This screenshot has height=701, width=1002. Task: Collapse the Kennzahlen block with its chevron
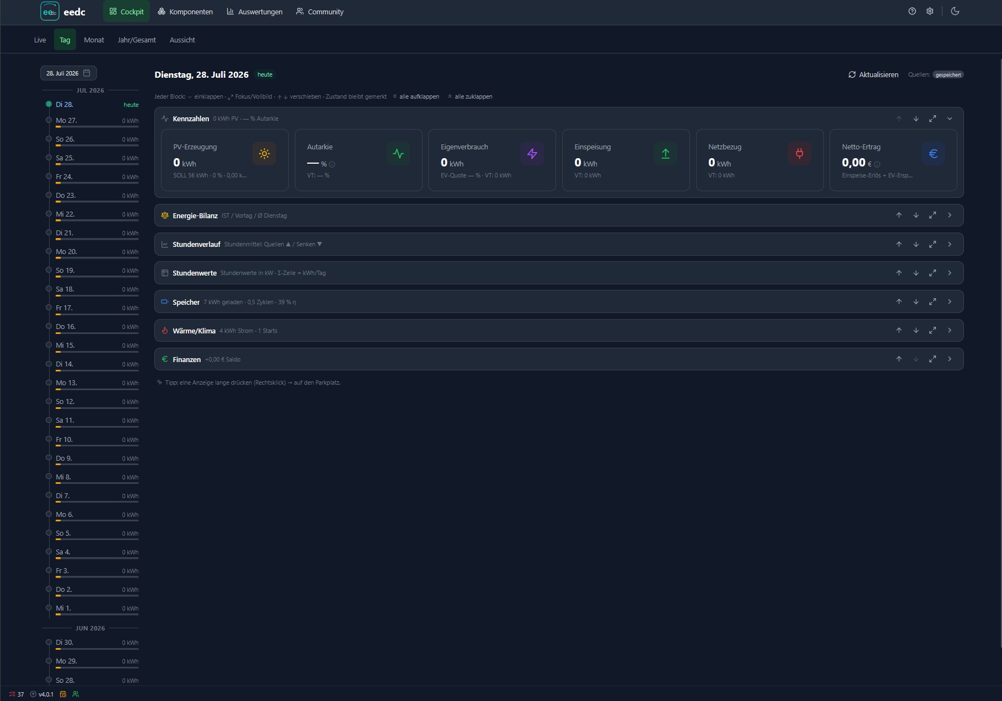coord(950,118)
